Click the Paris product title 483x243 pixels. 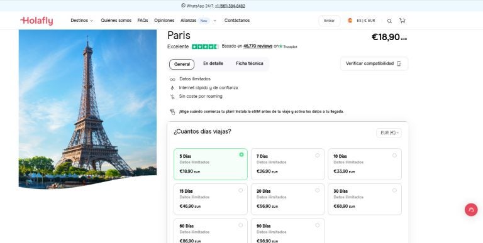[x=179, y=35]
